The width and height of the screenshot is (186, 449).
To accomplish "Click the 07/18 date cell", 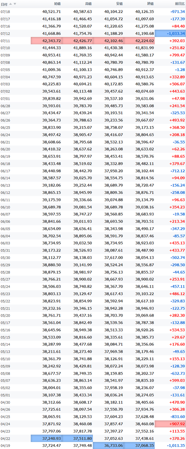I will pos(6,12).
